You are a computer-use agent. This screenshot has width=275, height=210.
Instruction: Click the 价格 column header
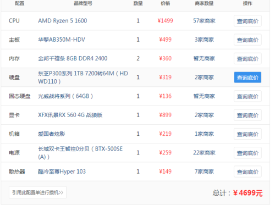click(x=165, y=3)
